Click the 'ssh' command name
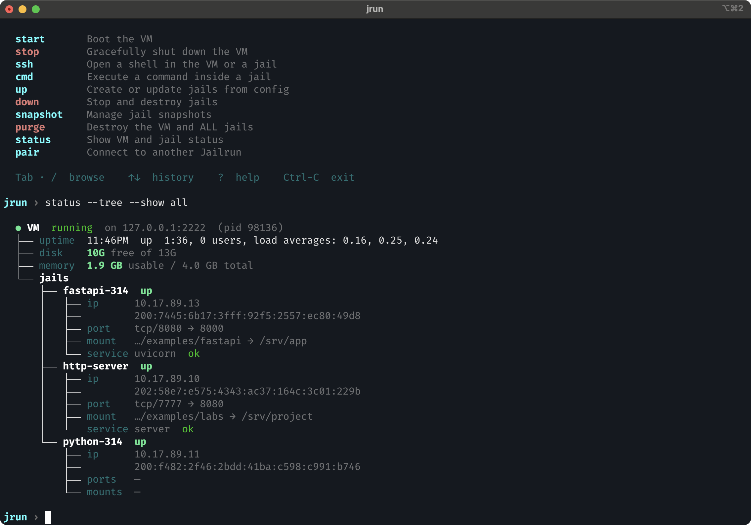 [24, 64]
